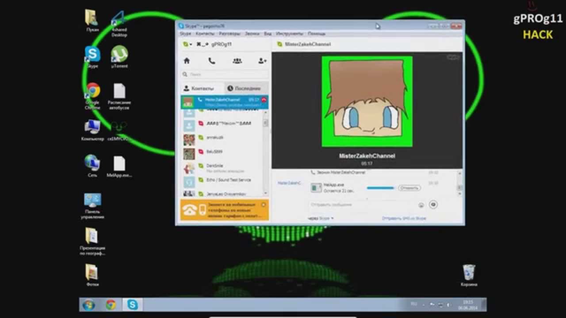The width and height of the screenshot is (566, 318).
Task: Open the Разговоры menu
Action: (230, 34)
